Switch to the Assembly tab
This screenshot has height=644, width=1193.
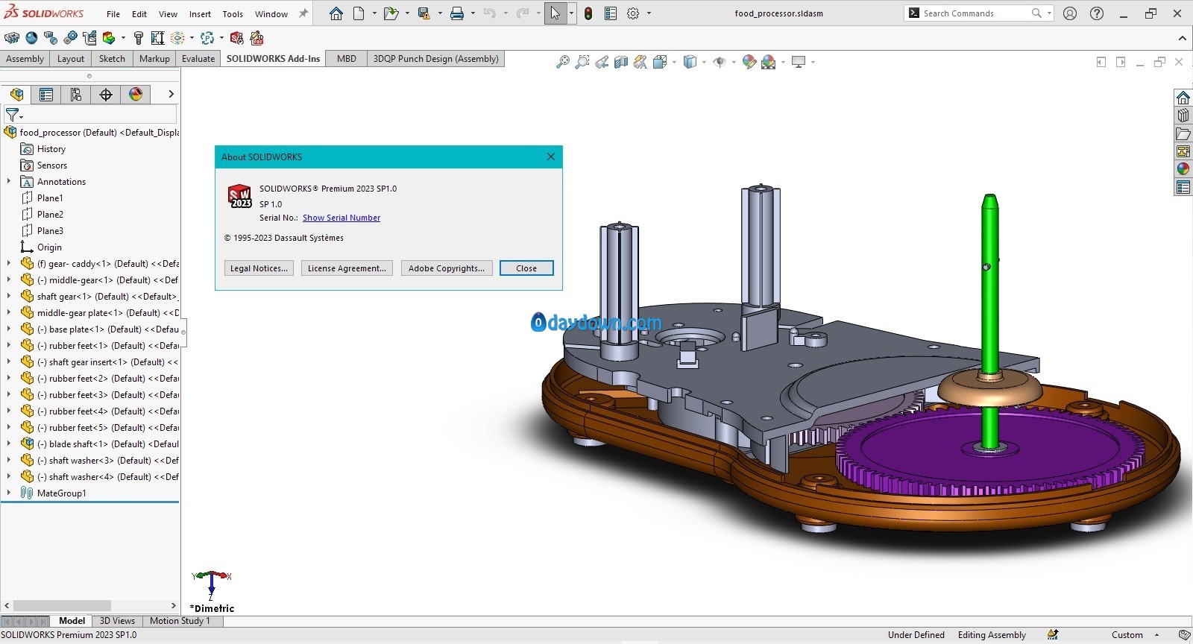(x=25, y=59)
